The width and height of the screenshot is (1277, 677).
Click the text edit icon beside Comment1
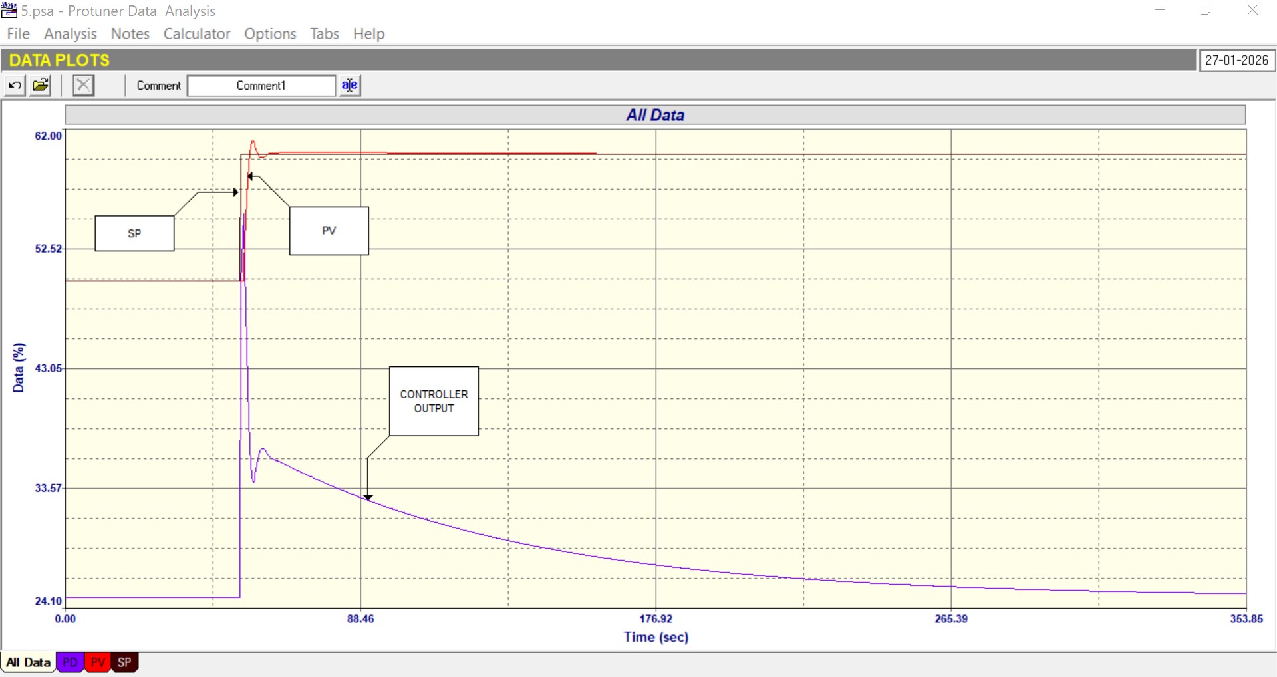pos(350,85)
